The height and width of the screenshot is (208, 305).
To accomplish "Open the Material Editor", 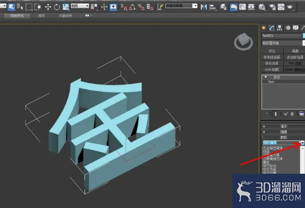I will pos(262,7).
